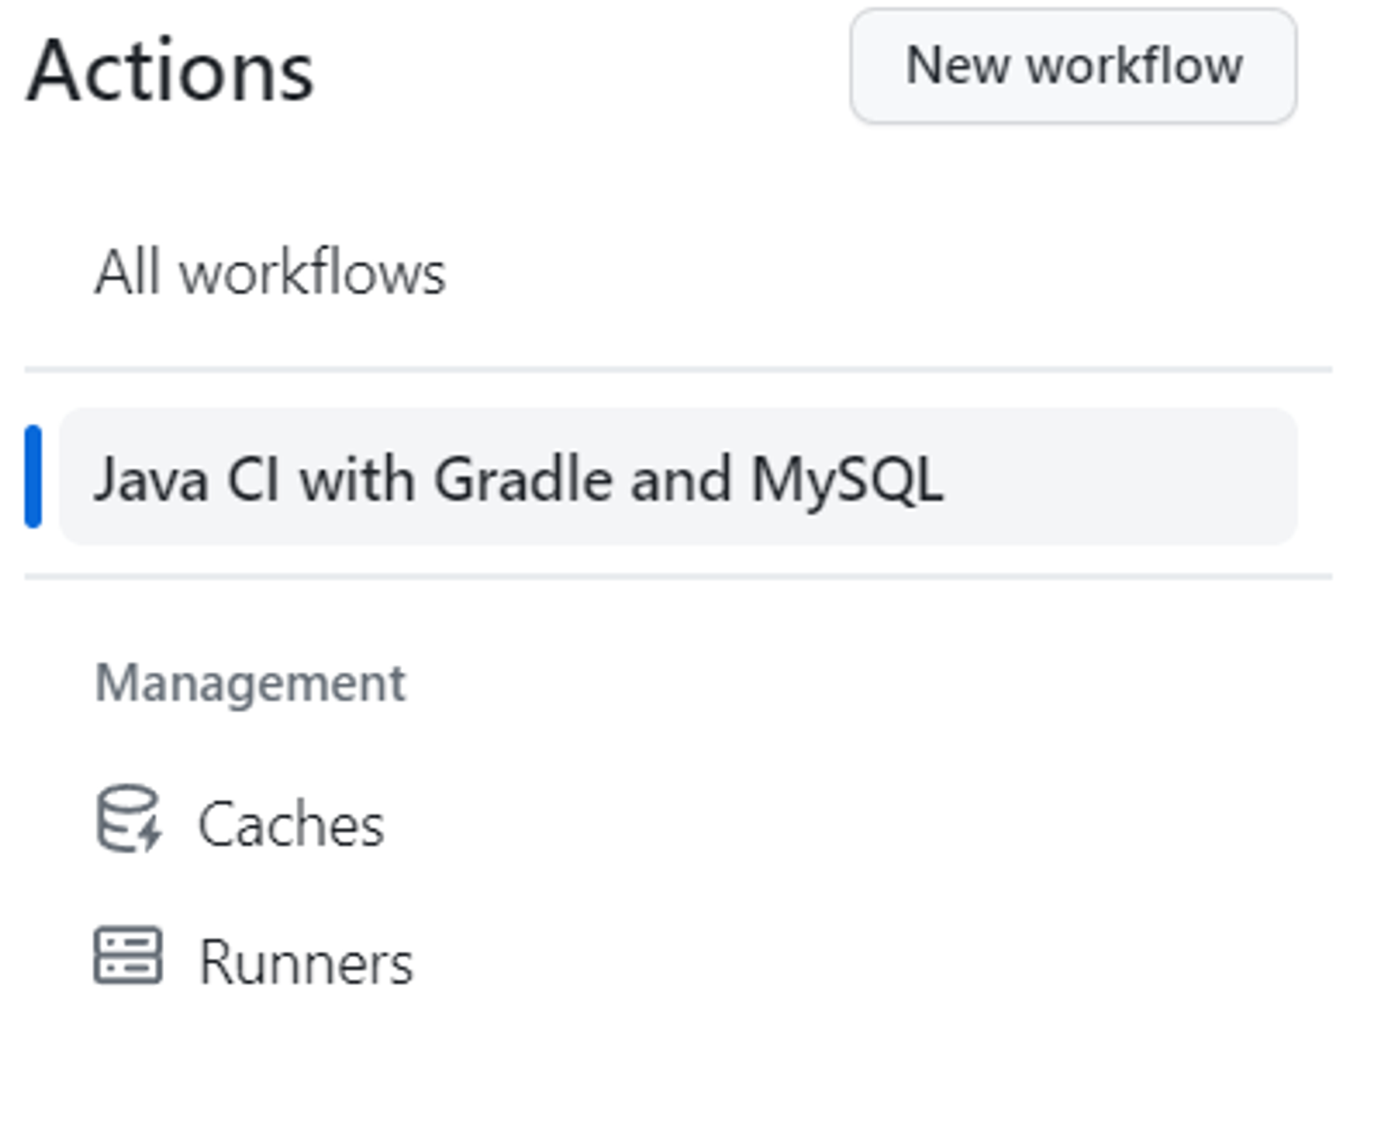Create a workflow using New workflow
Viewport: 1384px width, 1125px height.
coord(1073,66)
